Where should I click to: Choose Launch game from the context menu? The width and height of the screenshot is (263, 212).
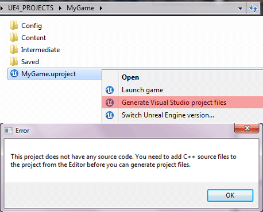(183, 90)
